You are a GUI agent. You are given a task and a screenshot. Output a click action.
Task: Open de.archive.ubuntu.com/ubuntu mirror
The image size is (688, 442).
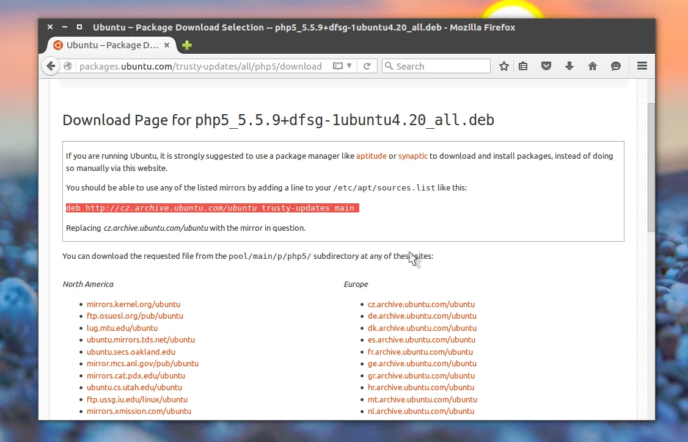(x=422, y=316)
